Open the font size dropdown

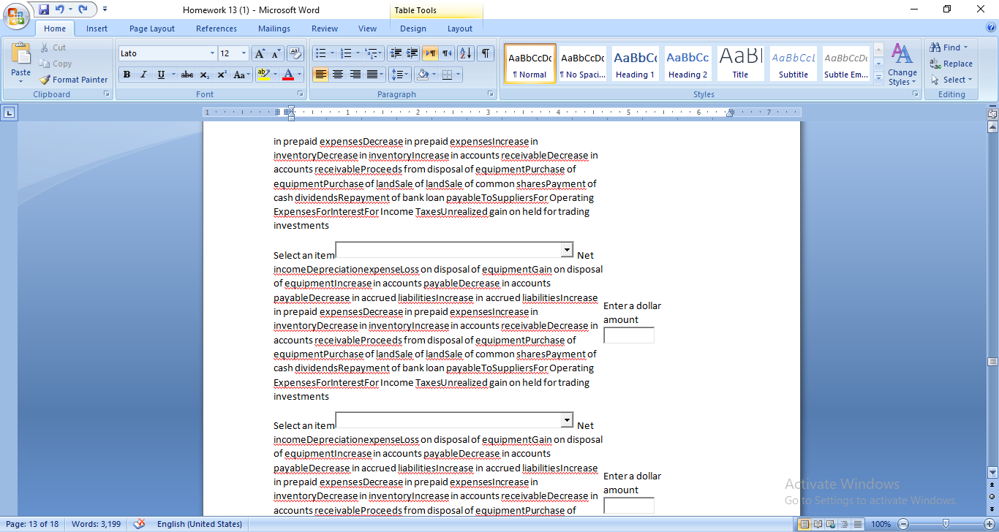(x=244, y=53)
